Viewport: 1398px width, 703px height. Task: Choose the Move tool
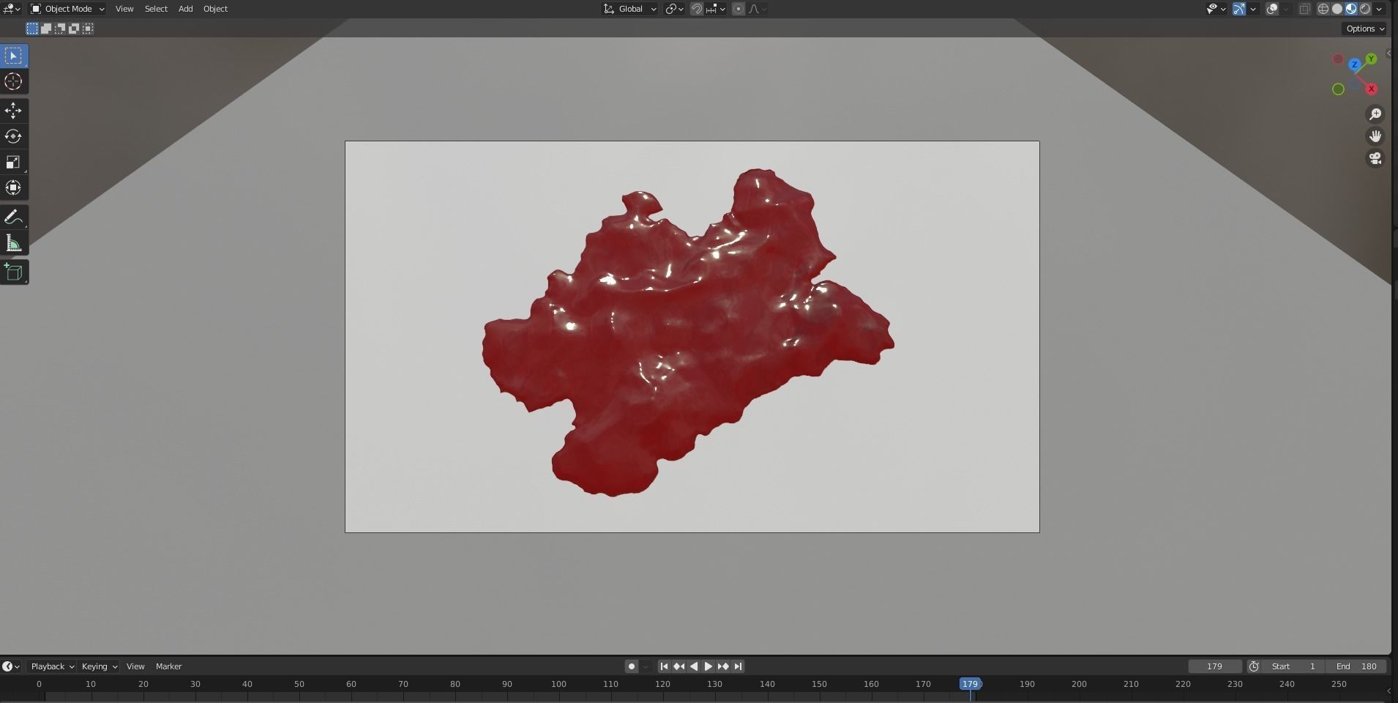[14, 111]
